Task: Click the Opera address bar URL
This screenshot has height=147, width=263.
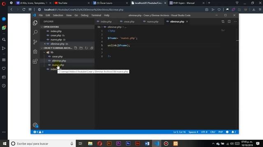Action: coord(84,10)
